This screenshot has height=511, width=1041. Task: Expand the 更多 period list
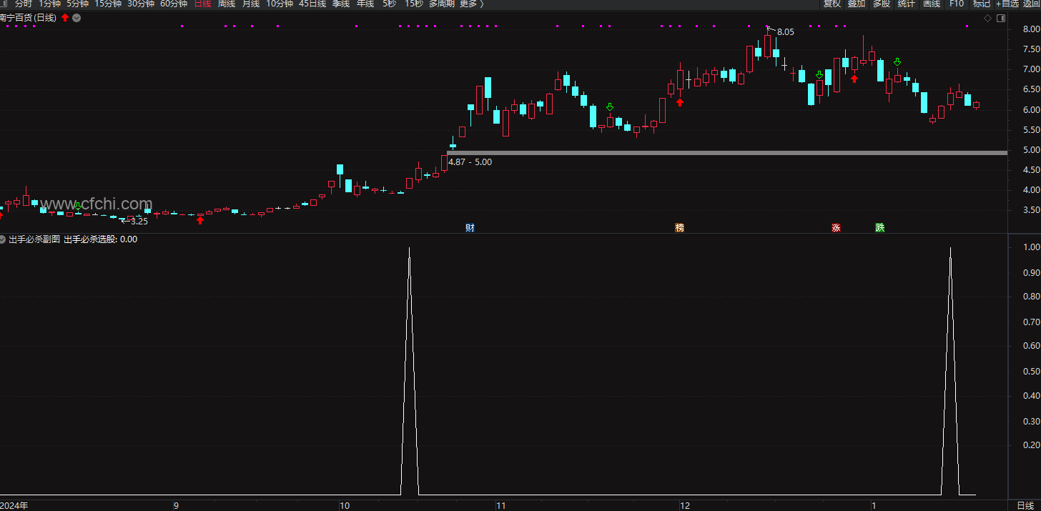[471, 4]
